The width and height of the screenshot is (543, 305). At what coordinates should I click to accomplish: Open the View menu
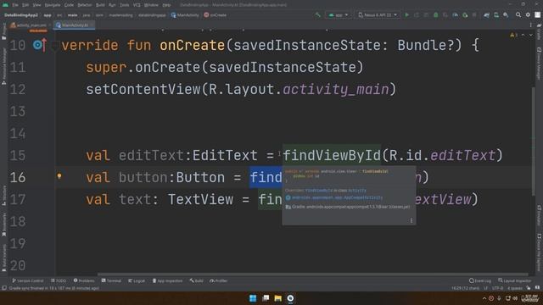[36, 5]
